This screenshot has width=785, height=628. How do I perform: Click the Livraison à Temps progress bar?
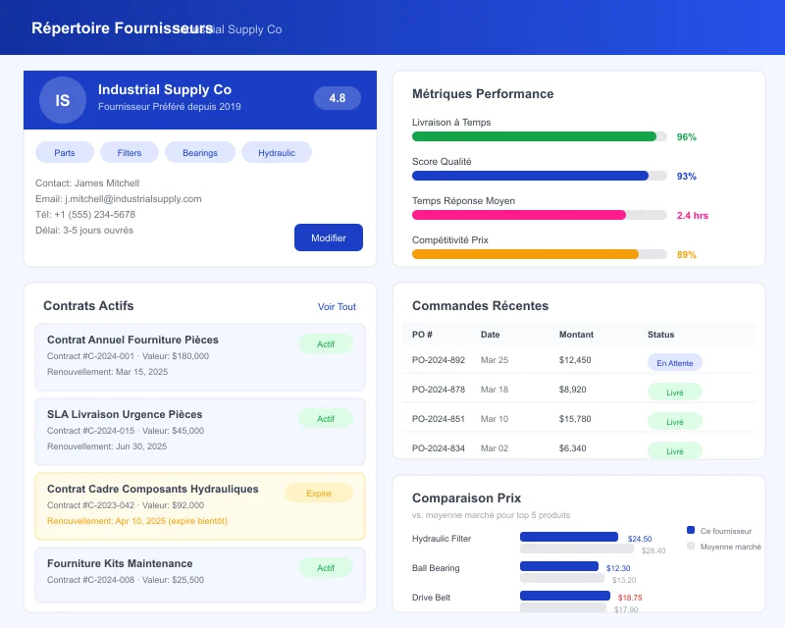coord(538,136)
